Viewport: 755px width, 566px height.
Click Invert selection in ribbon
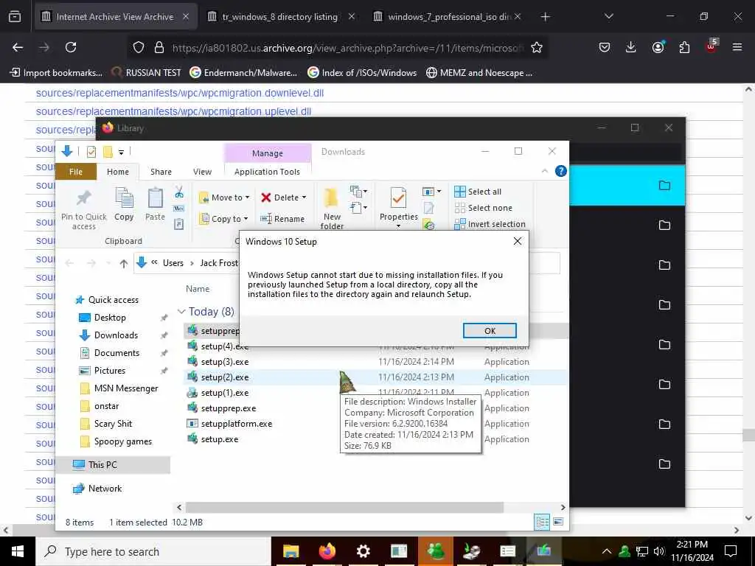490,224
